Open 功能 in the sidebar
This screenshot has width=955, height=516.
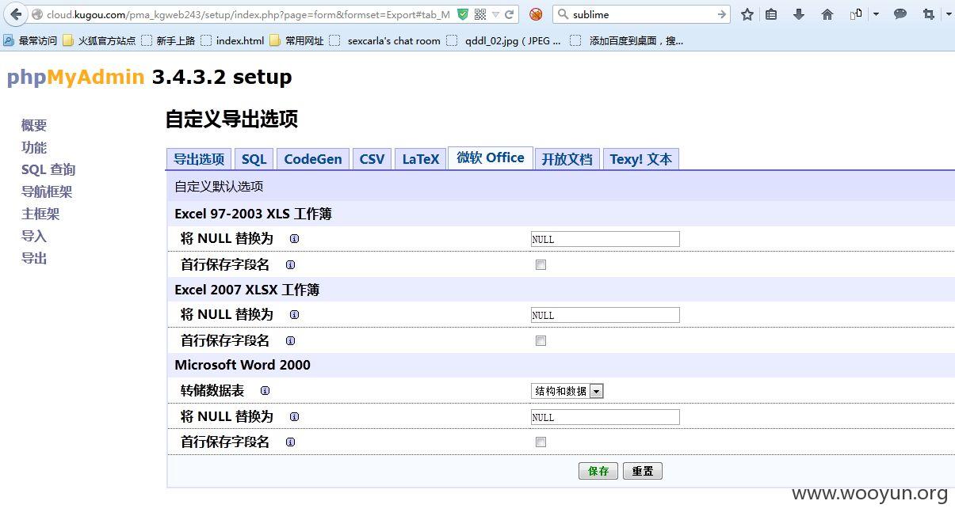34,147
